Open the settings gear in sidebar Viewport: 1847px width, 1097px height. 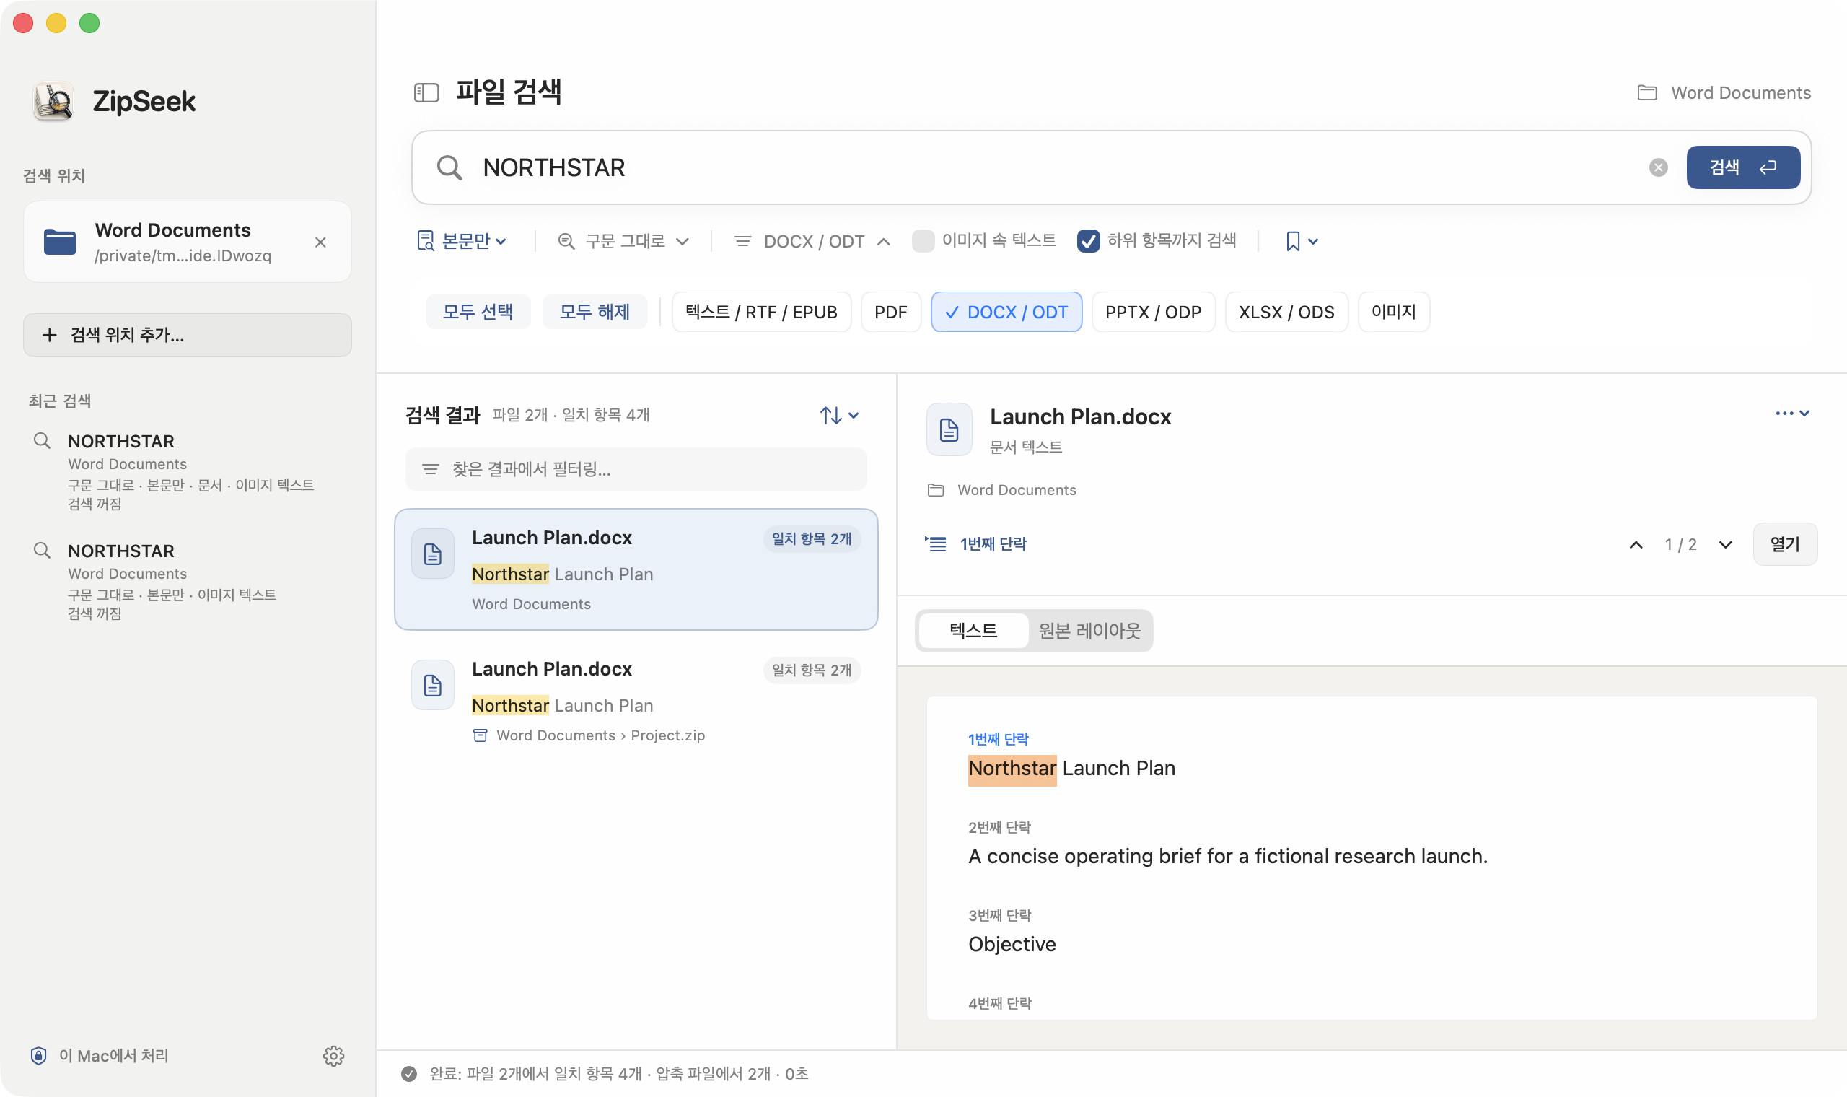pos(333,1056)
